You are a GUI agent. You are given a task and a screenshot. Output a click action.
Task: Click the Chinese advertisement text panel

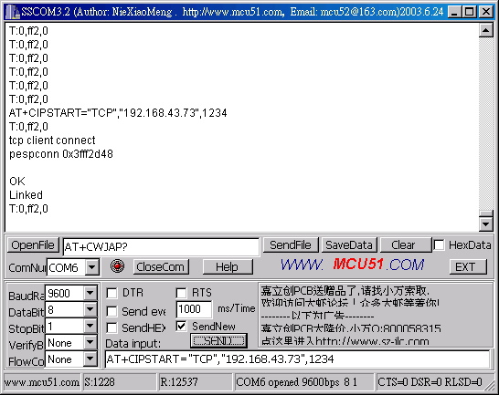click(376, 315)
